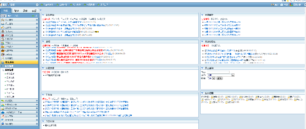Click the green collapse-all icon above module list
The width and height of the screenshot is (306, 129).
33,16
